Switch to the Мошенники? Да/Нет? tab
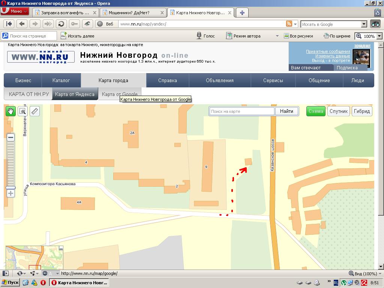 (129, 13)
